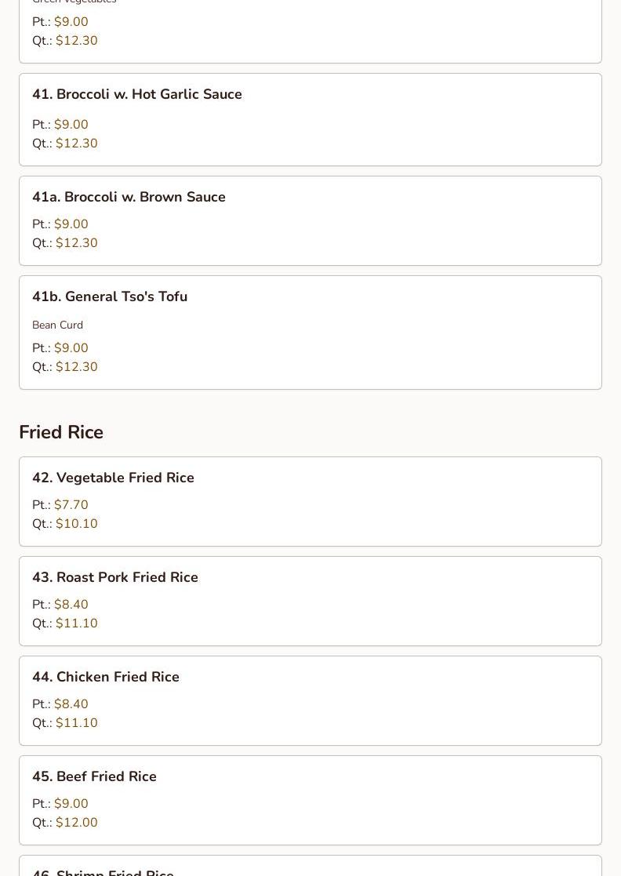
Task: Click $9.00 pint price of Beef Fried Rice
Action: [71, 804]
